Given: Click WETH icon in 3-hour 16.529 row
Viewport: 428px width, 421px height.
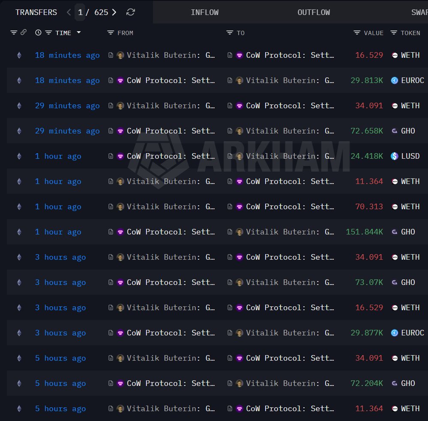Looking at the screenshot, I should 395,308.
